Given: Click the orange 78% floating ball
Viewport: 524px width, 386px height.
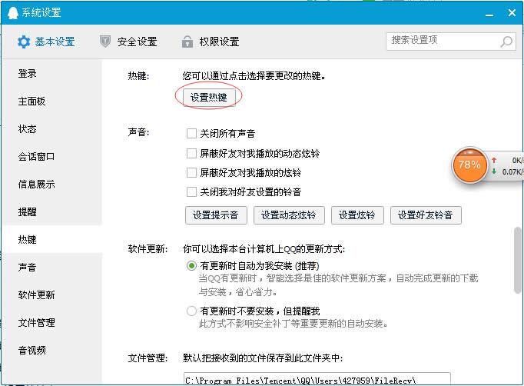Looking at the screenshot, I should pyautogui.click(x=469, y=165).
